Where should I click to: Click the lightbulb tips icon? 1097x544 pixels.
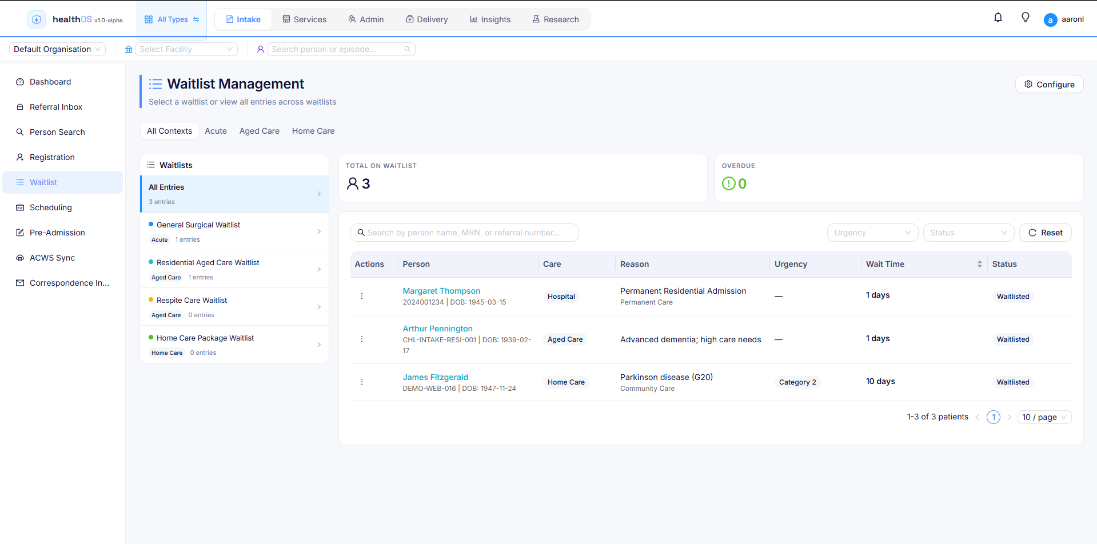pos(1026,18)
